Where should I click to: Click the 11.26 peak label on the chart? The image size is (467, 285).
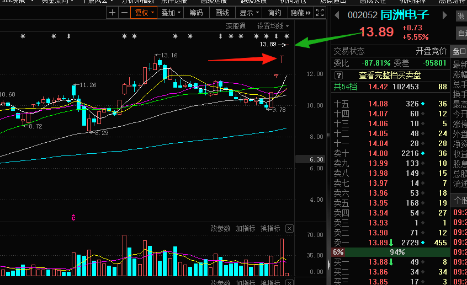pos(88,85)
